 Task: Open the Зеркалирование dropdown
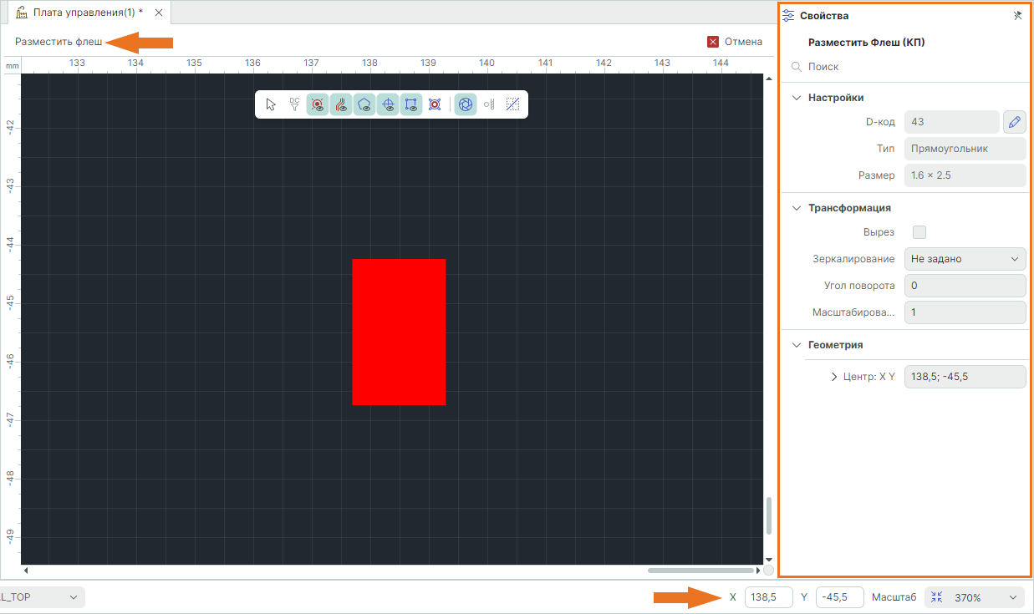(965, 259)
